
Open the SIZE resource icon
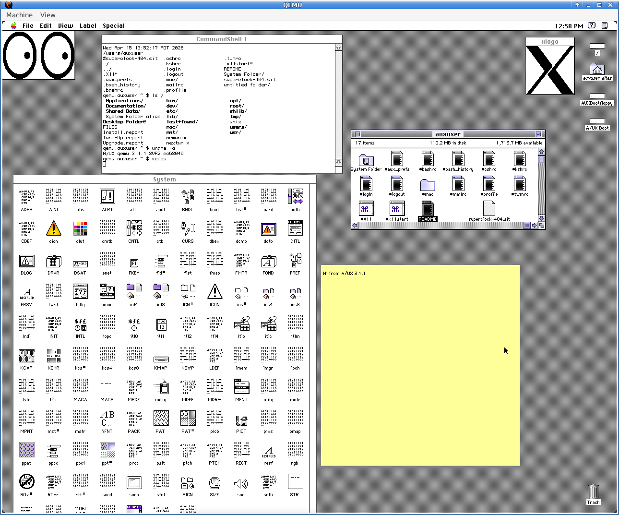(214, 483)
